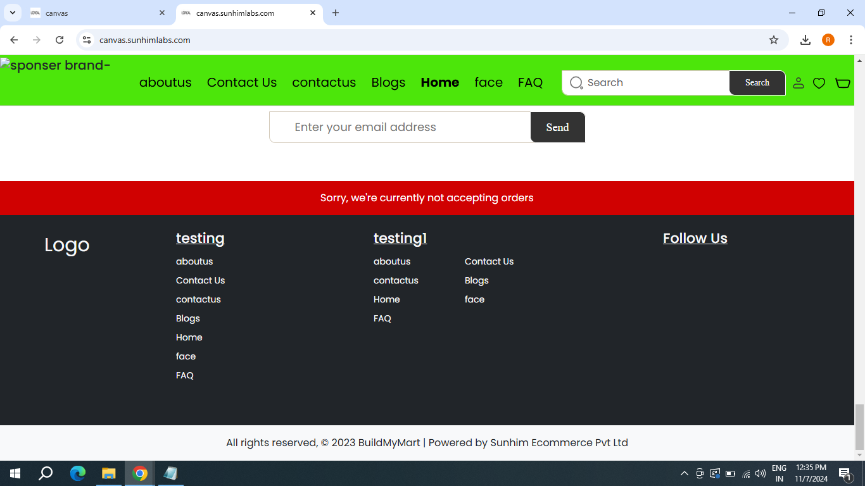Open volume control in system tray
865x486 pixels.
click(x=761, y=473)
